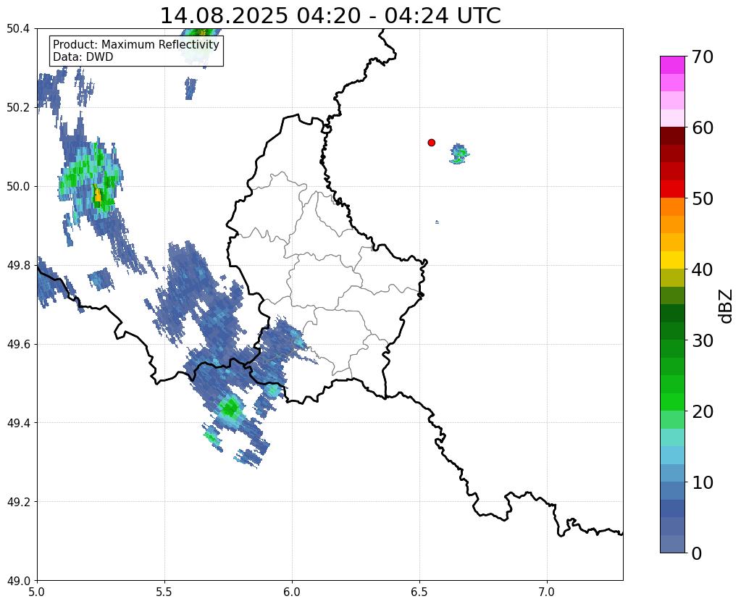Click the 'Data: DWD' text in the legend

point(83,56)
